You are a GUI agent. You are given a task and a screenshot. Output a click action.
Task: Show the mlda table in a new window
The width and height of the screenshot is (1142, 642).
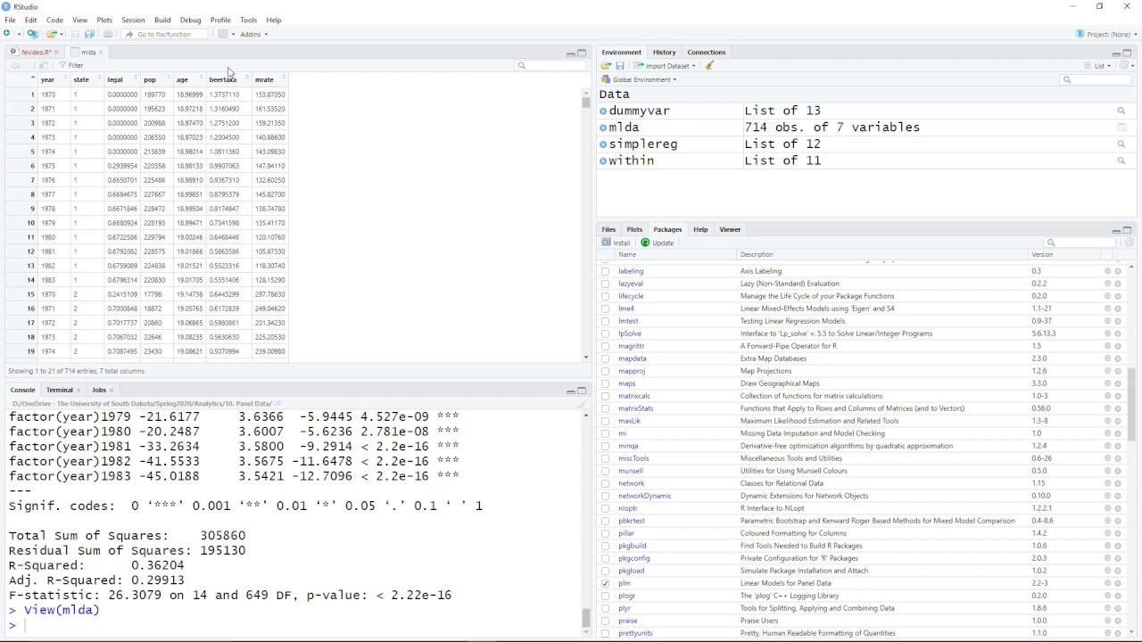pos(42,65)
